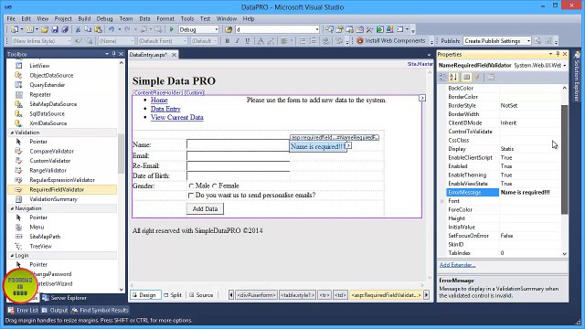Click the Home link on the page
This screenshot has height=329, width=585.
[159, 100]
